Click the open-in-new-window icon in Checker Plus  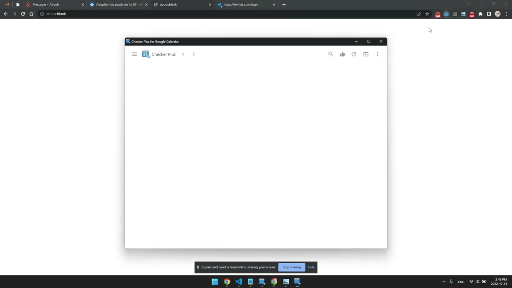click(366, 54)
